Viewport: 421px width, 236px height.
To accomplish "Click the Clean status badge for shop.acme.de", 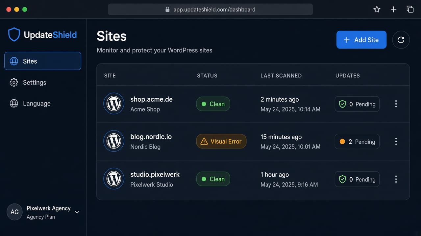I will tap(213, 104).
